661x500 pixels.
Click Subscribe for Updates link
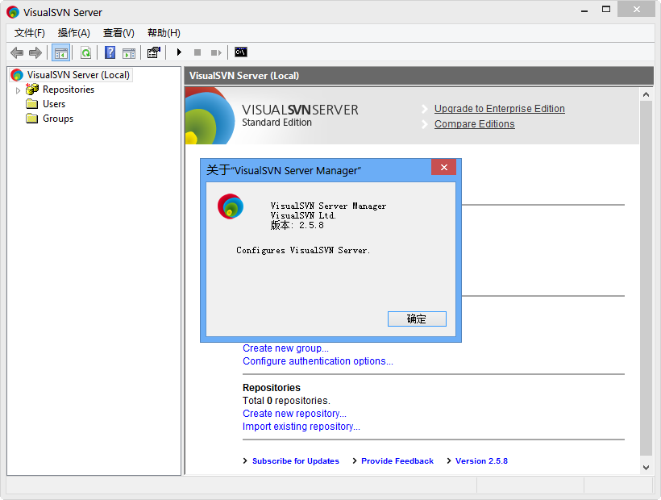click(296, 461)
